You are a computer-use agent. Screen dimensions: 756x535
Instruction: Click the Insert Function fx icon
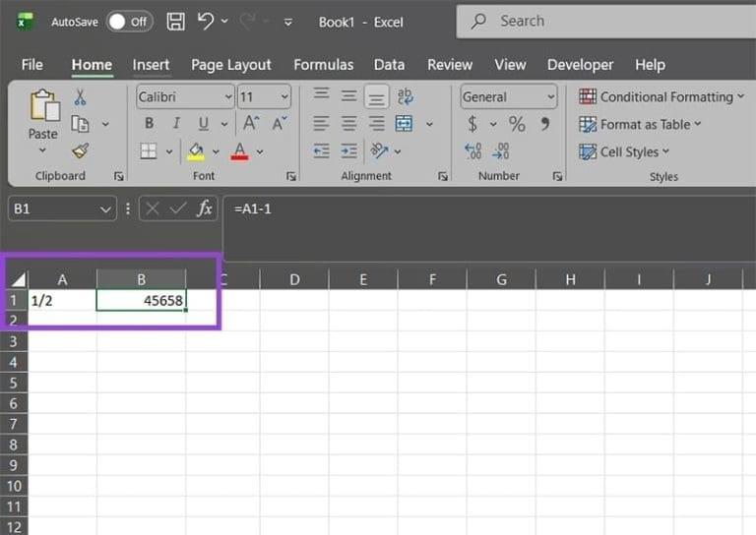[x=205, y=208]
